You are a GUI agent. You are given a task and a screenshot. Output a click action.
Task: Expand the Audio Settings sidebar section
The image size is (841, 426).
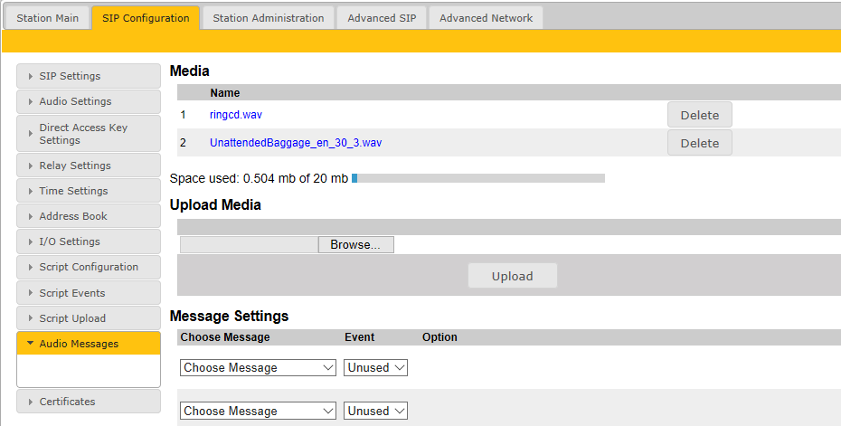(89, 101)
